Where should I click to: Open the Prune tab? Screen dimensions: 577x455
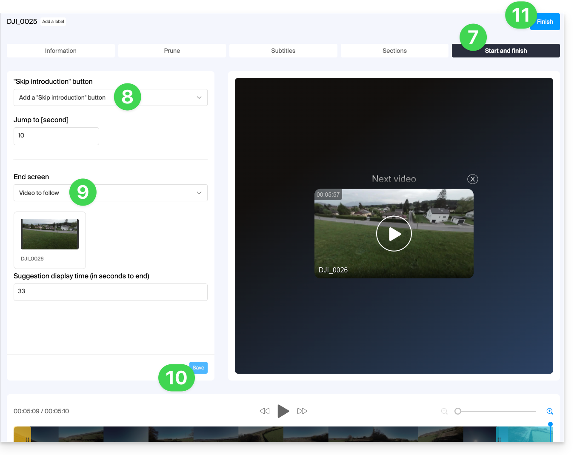point(172,51)
